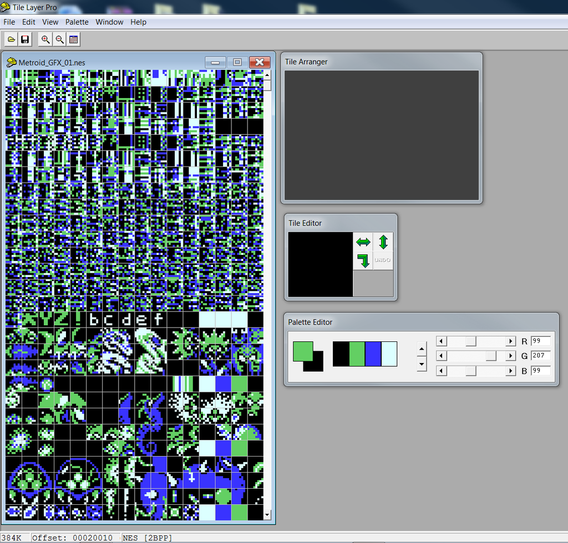
Task: Click the Save floppy disk icon
Action: click(25, 39)
